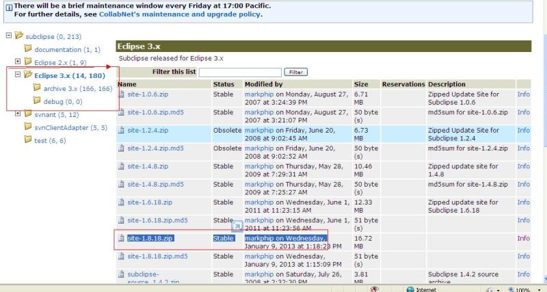547x292 pixels.
Task: Click the documentation folder icon
Action: point(28,49)
